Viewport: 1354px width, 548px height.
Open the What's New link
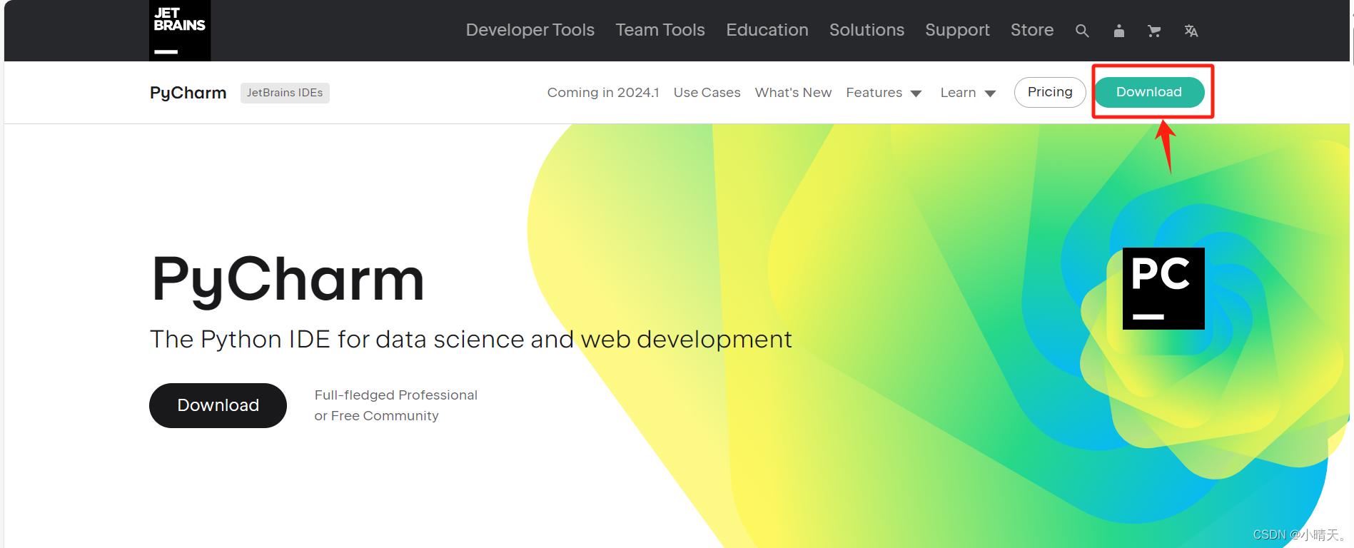pos(793,93)
